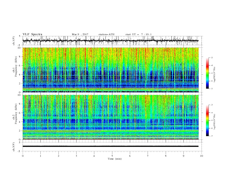The width and height of the screenshot is (227, 175).
Task: Click the '5' tick on ch.3(V) axis
Action: (x=20, y=142)
